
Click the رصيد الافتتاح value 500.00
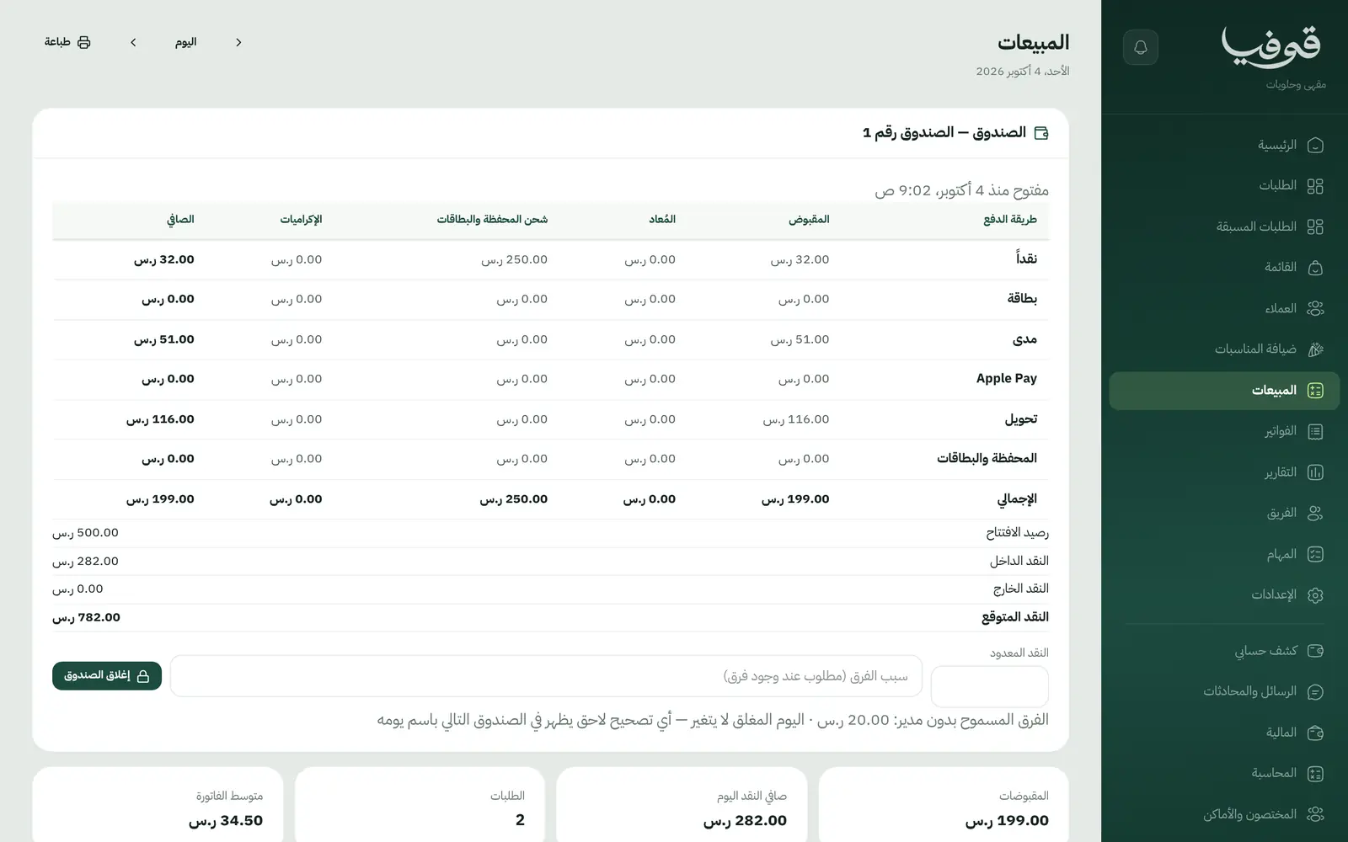coord(85,533)
